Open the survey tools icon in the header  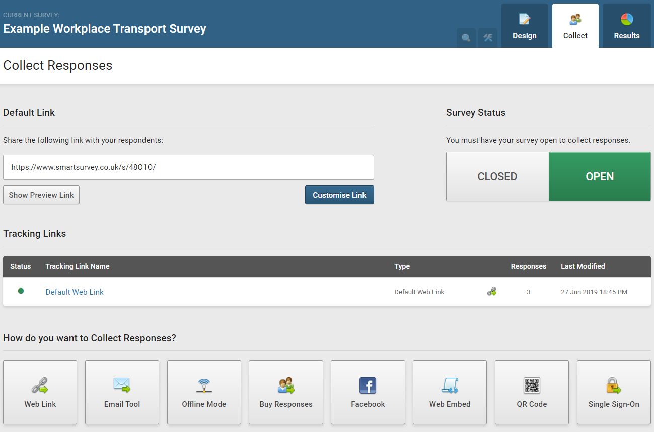point(487,38)
